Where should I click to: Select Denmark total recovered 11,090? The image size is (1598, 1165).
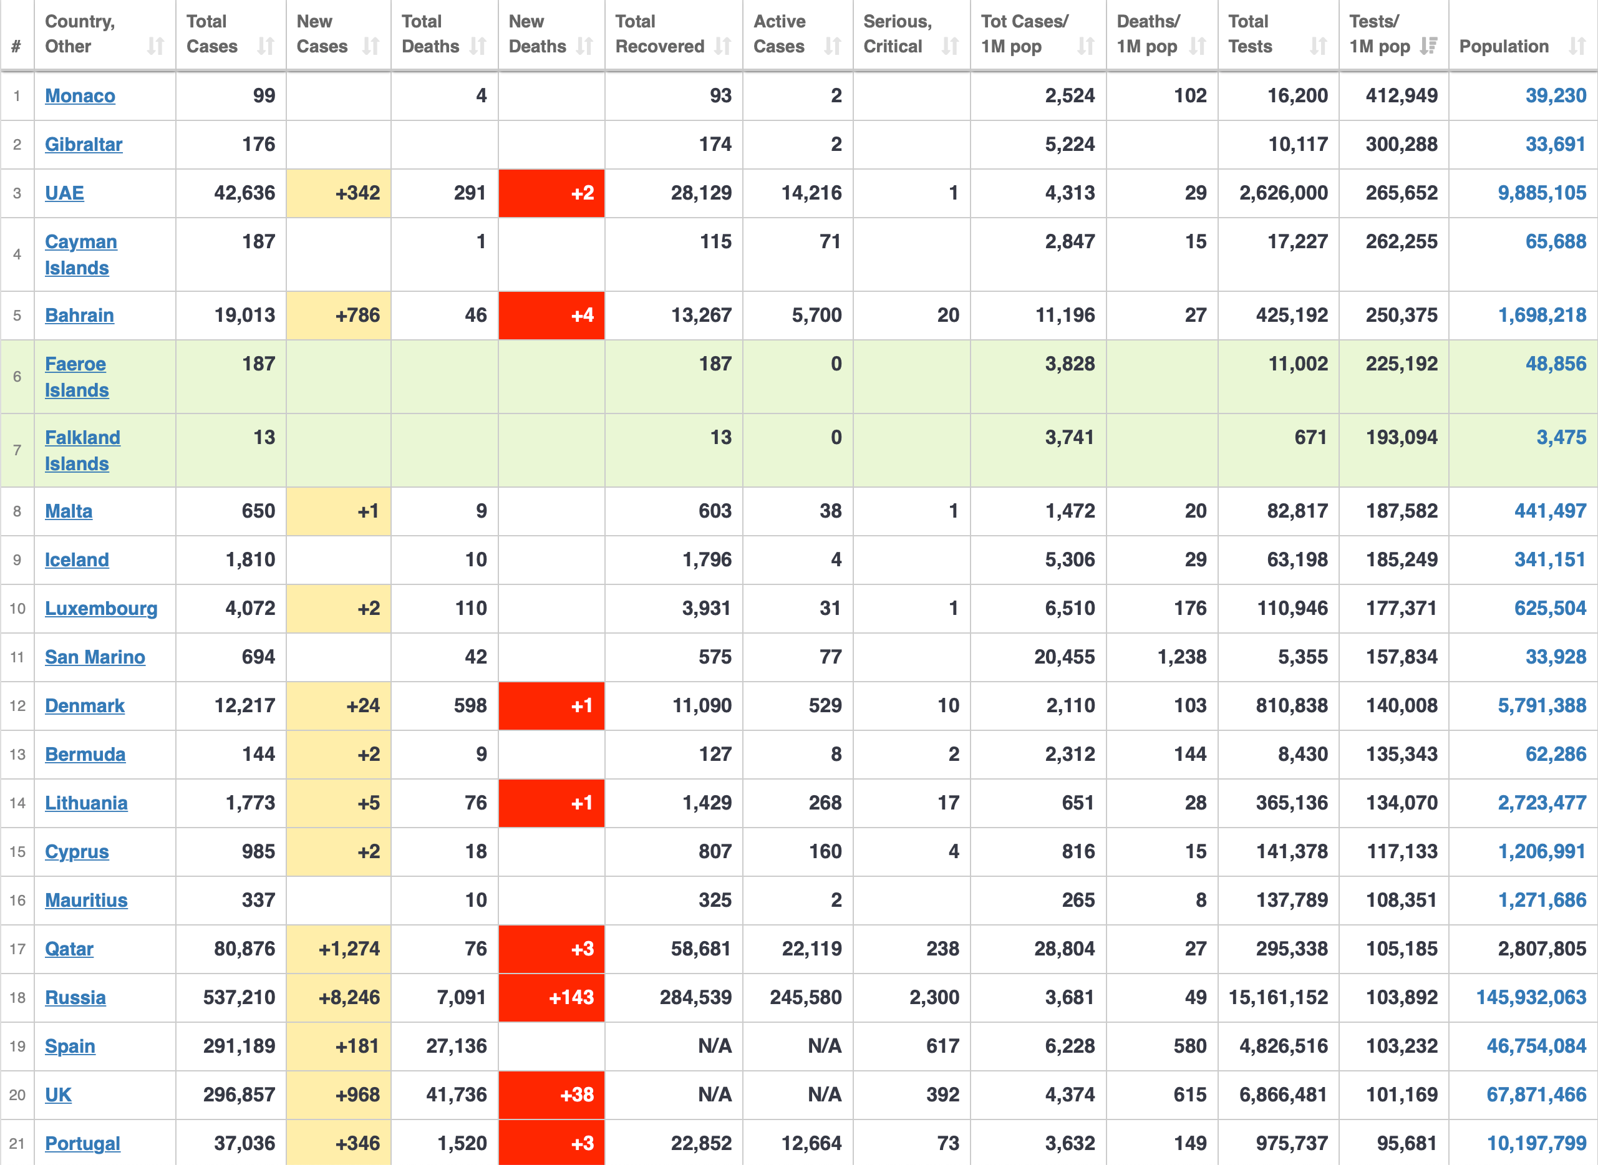(x=702, y=706)
